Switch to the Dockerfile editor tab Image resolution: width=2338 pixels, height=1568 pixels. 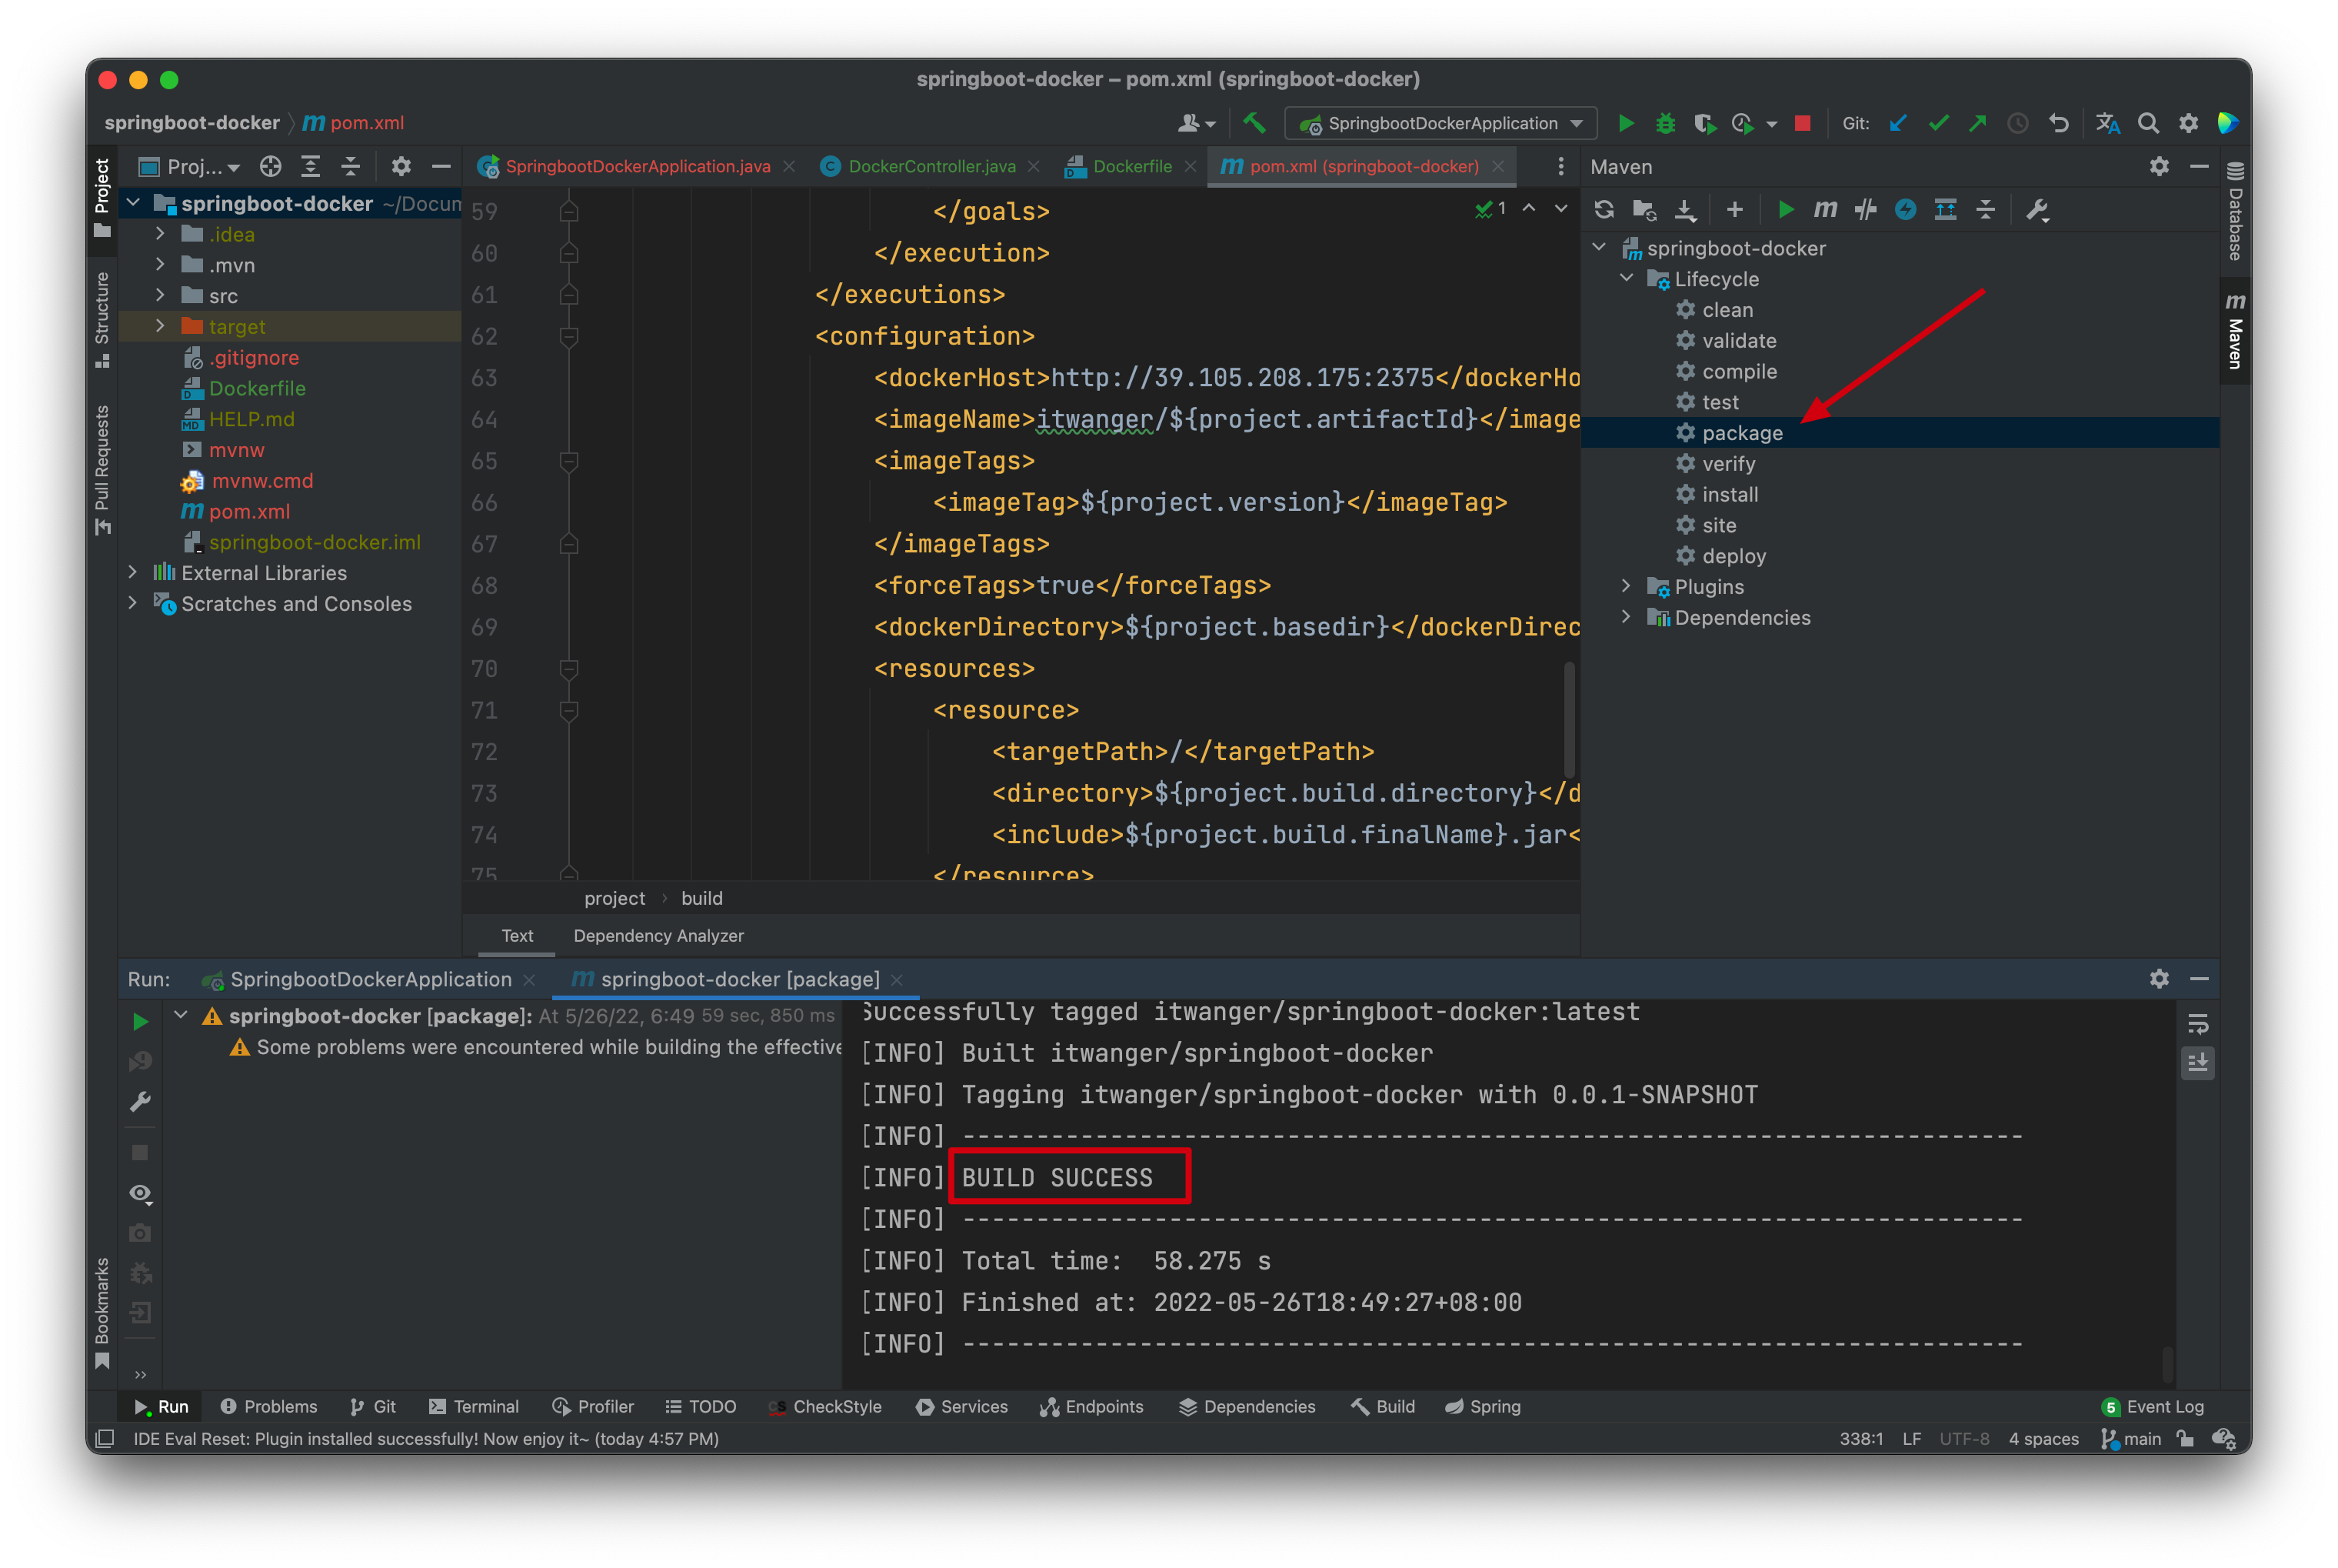click(1131, 166)
